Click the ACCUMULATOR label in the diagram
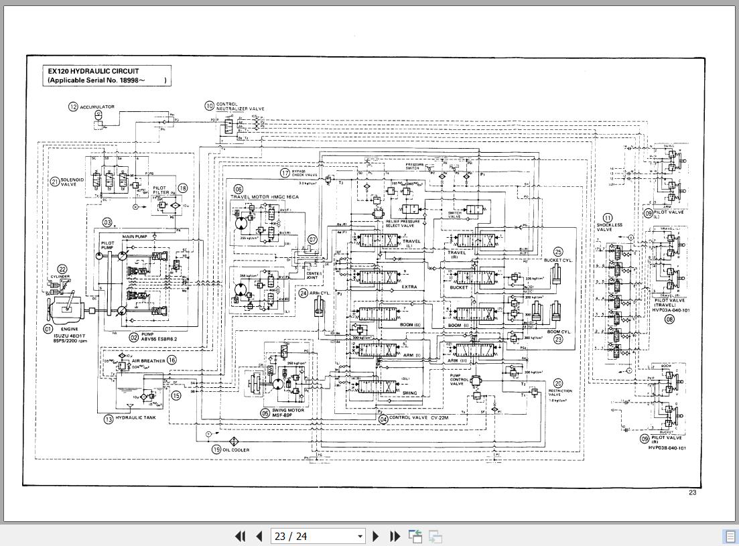The height and width of the screenshot is (546, 739). [x=97, y=107]
